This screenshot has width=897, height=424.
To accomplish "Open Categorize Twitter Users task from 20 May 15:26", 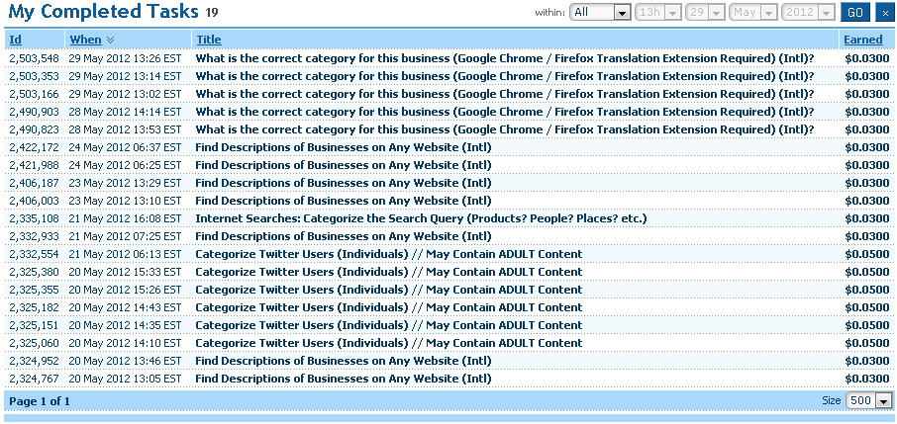I will pos(389,290).
